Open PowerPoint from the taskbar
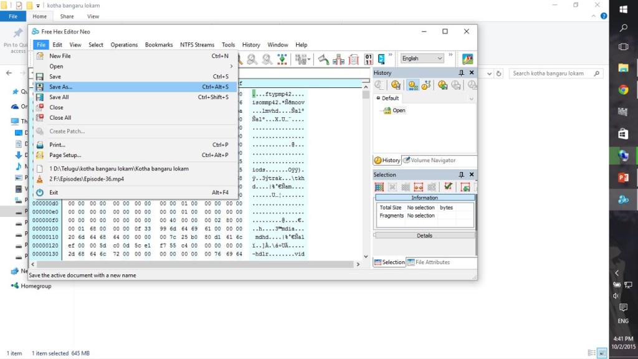Screen dimensions: 638x359 pyautogui.click(x=623, y=178)
